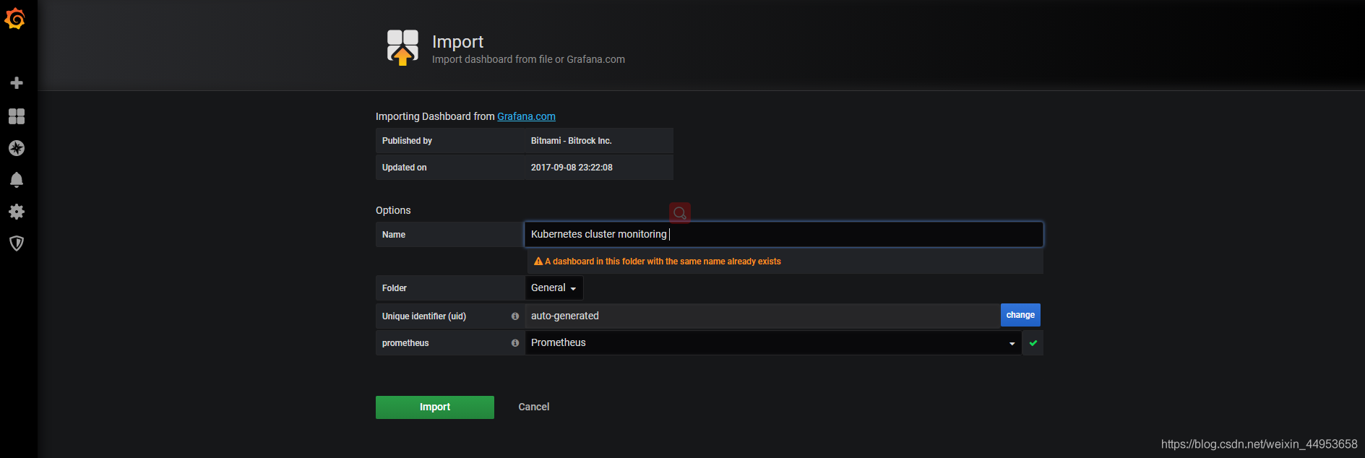Click the warning triangle in name error

pyautogui.click(x=538, y=262)
